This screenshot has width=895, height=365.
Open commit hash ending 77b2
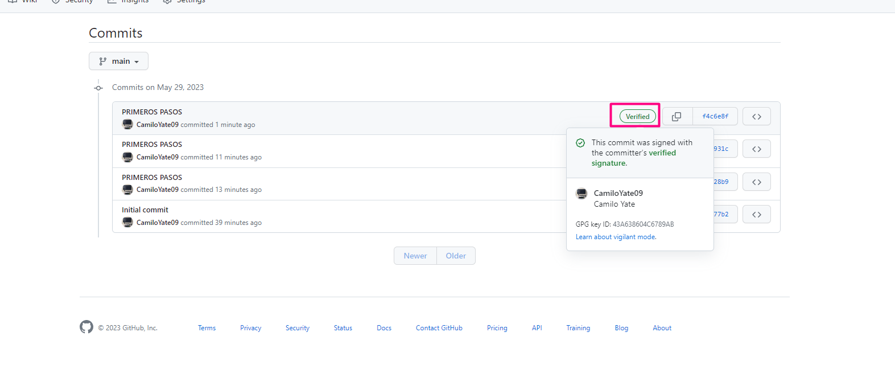pyautogui.click(x=725, y=214)
